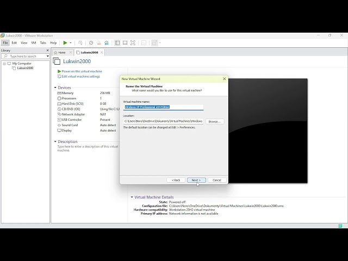This screenshot has height=261, width=348.
Task: Click the Virtual machine name field
Action: point(163,107)
